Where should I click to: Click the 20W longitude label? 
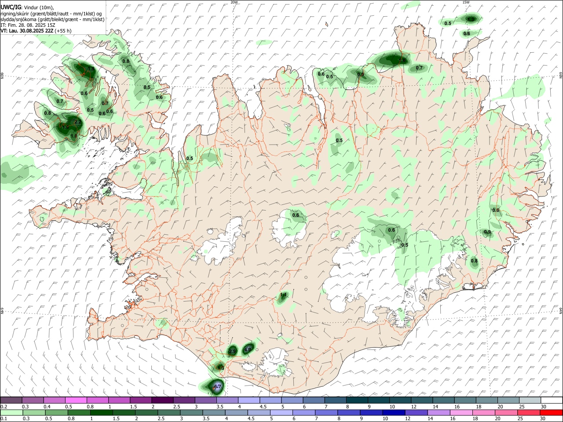coord(234,2)
